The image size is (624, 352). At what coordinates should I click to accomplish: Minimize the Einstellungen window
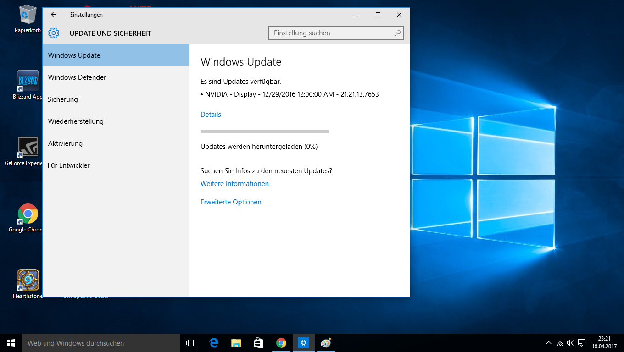(x=357, y=15)
